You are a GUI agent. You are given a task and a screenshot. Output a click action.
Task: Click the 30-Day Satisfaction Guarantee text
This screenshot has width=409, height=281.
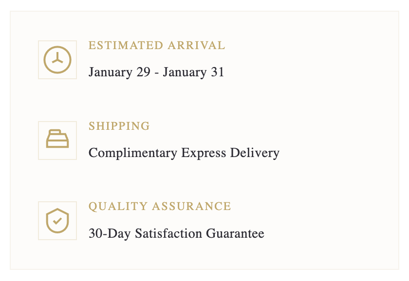(176, 234)
